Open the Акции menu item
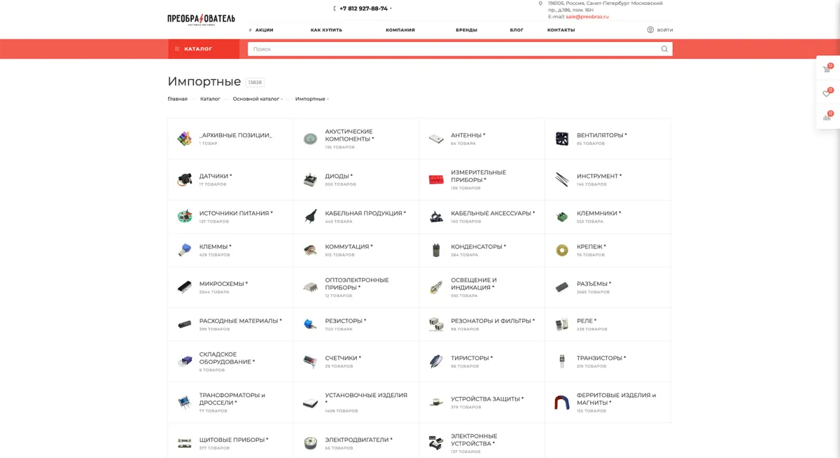840x458 pixels. click(264, 30)
